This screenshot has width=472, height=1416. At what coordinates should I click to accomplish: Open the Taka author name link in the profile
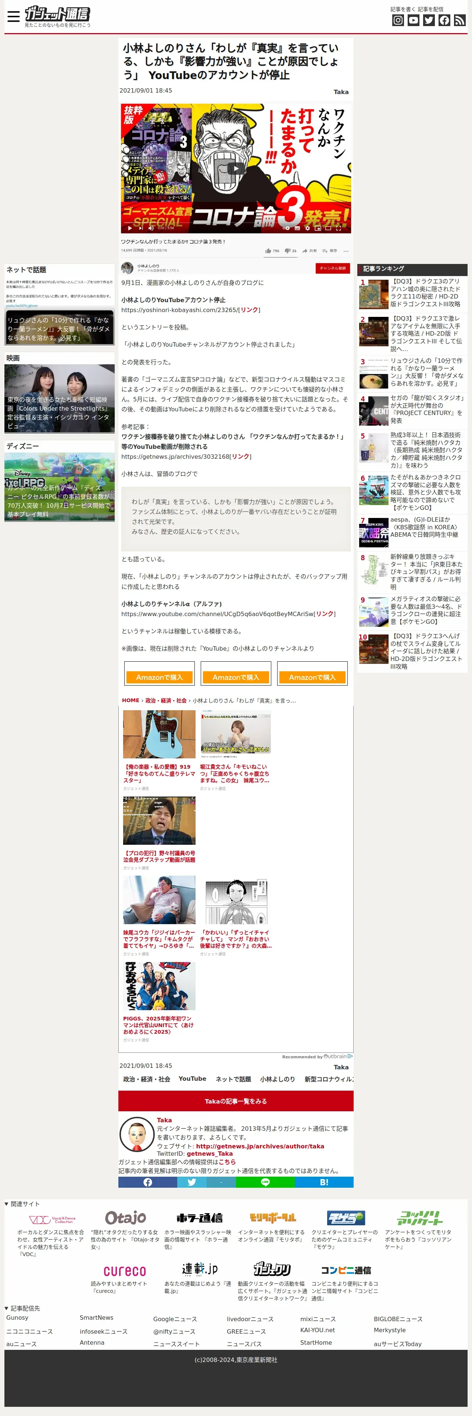click(164, 1120)
